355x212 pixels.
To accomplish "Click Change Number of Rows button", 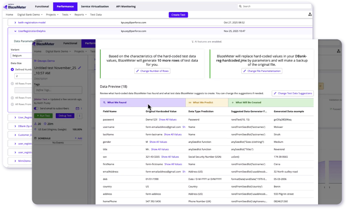I will (x=152, y=71).
